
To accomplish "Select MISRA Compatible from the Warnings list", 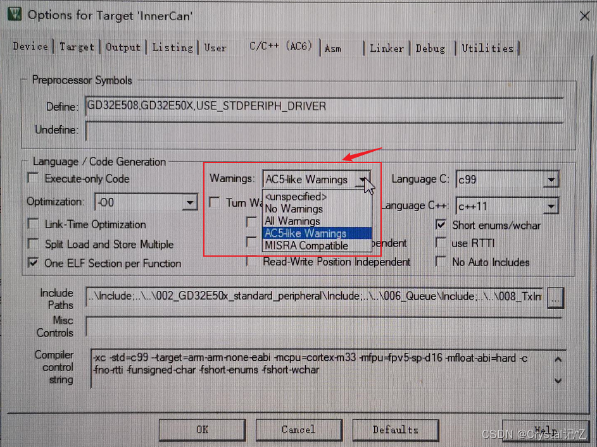I will (296, 245).
